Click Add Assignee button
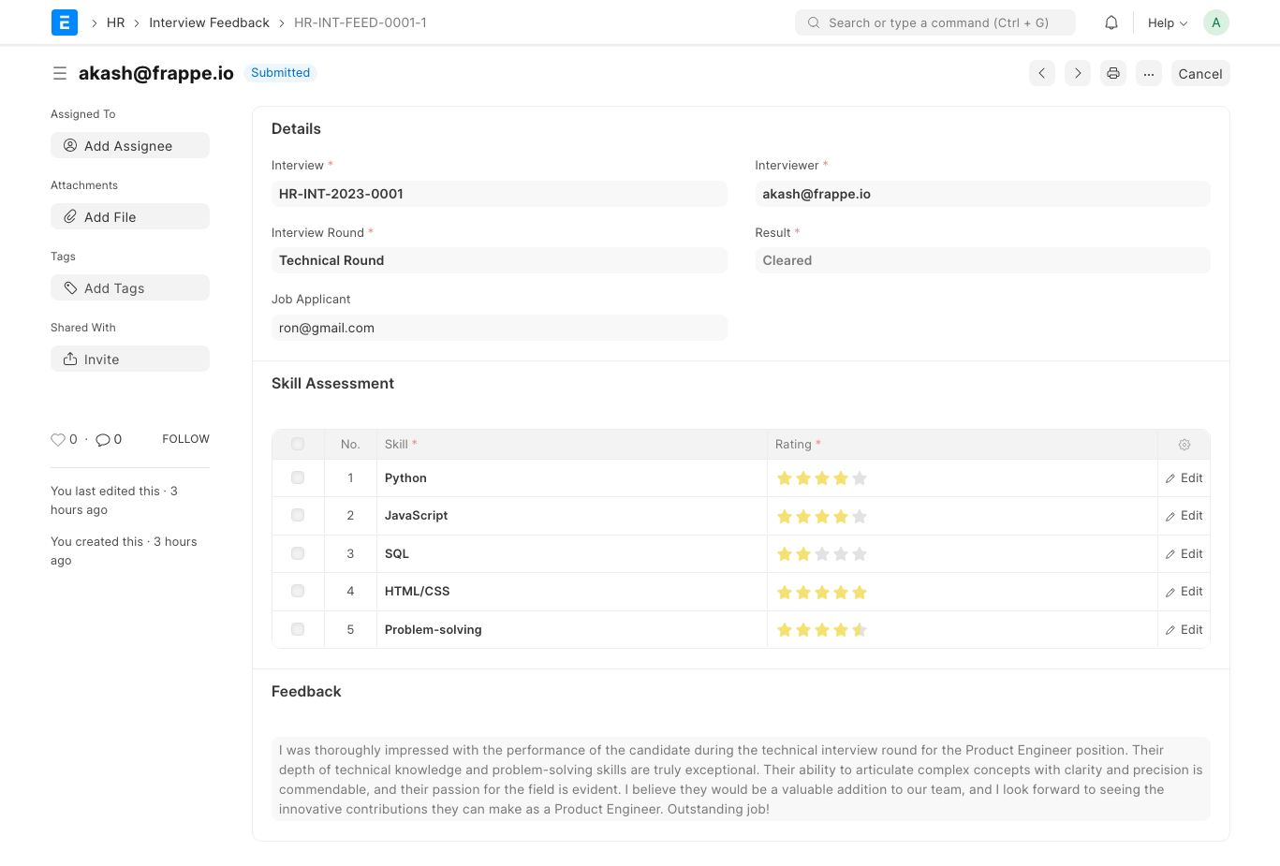 pyautogui.click(x=130, y=145)
